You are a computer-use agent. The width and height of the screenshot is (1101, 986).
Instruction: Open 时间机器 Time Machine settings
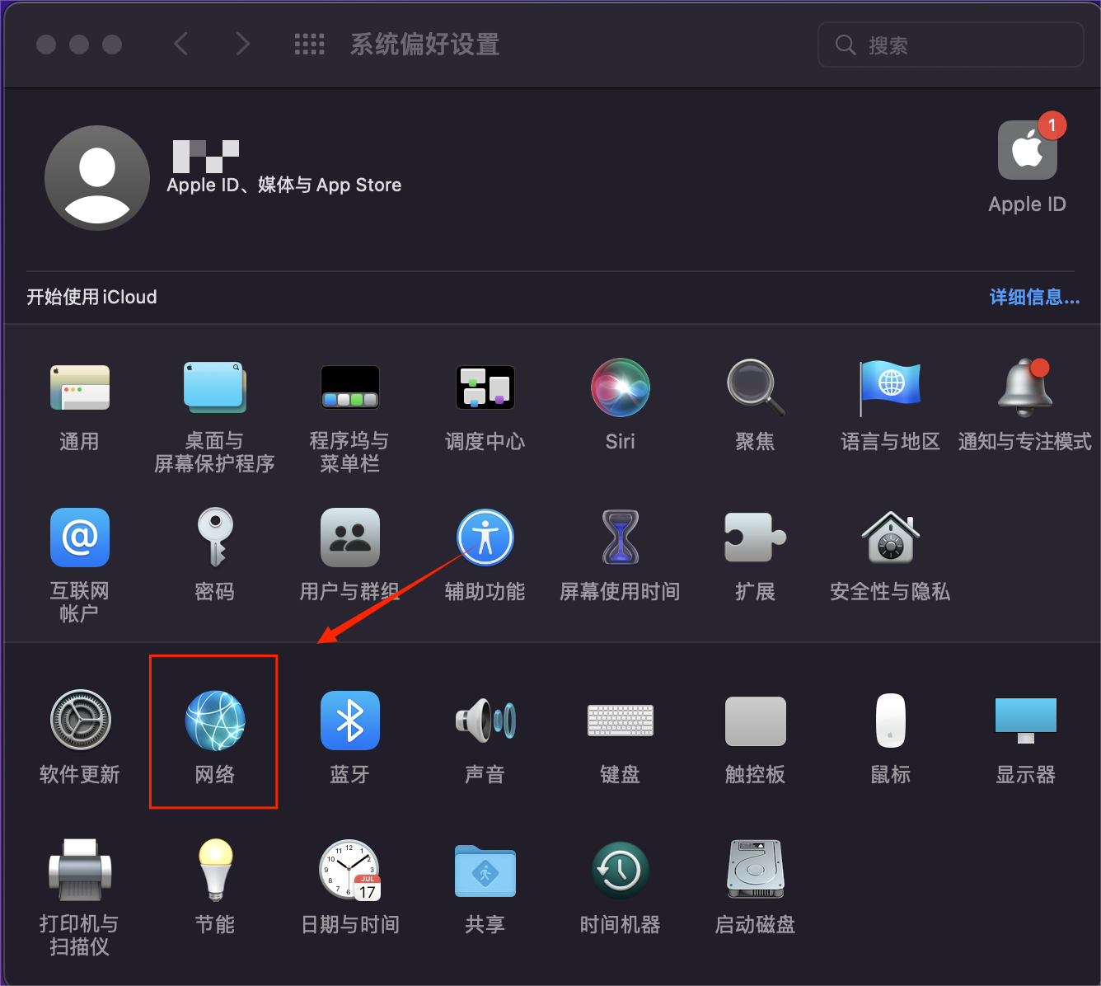click(620, 871)
